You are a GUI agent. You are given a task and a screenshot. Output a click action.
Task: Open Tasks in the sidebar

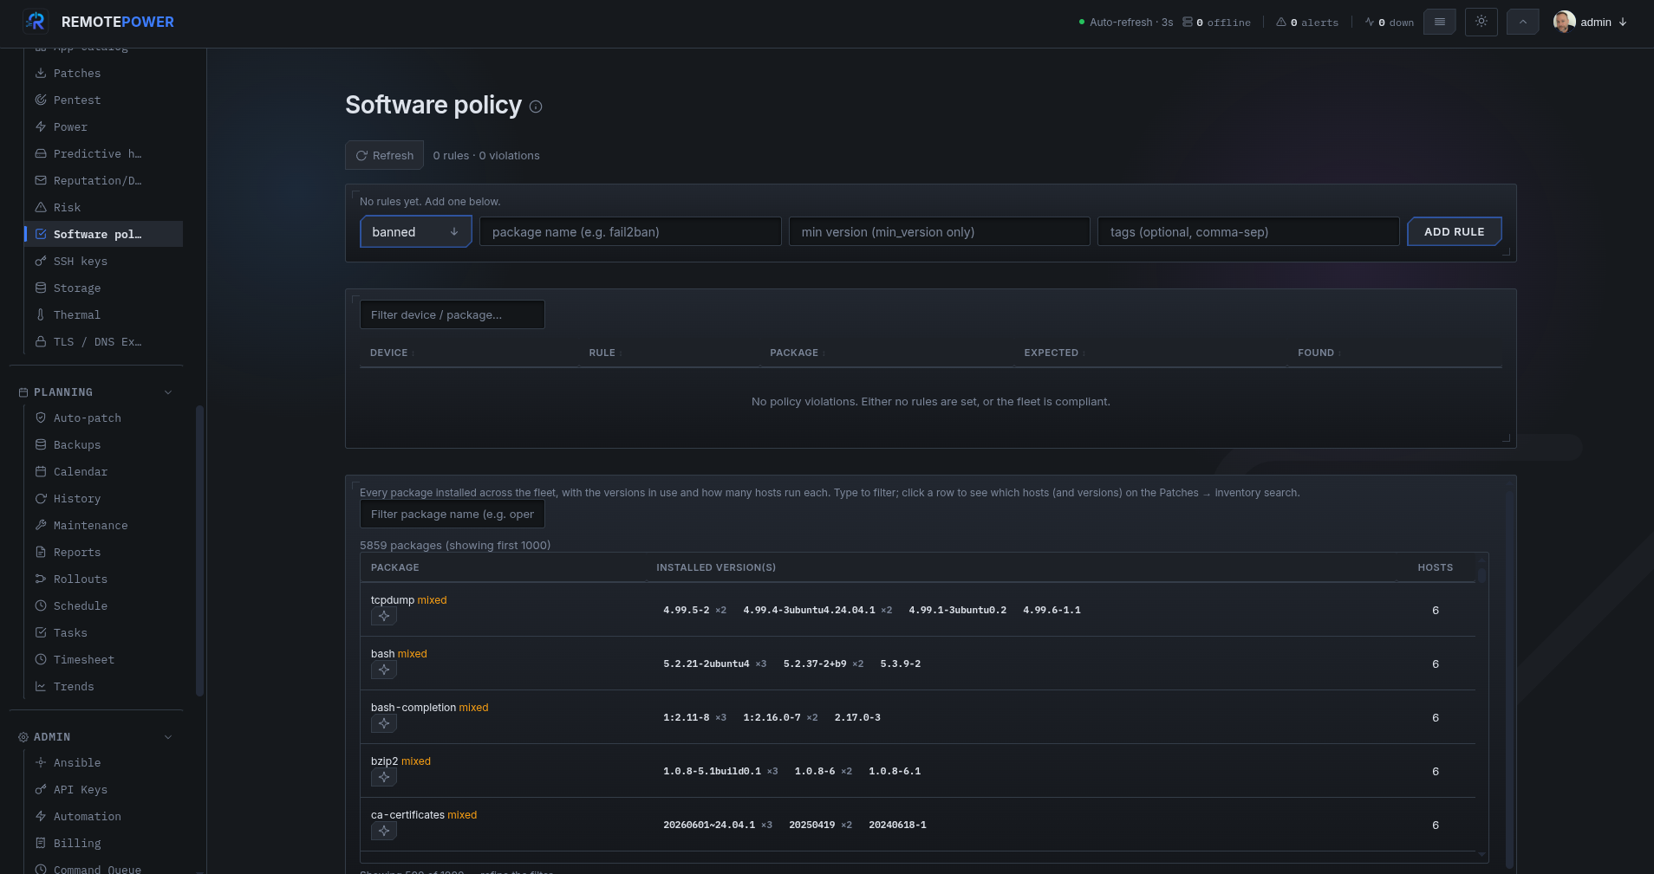pos(104,632)
